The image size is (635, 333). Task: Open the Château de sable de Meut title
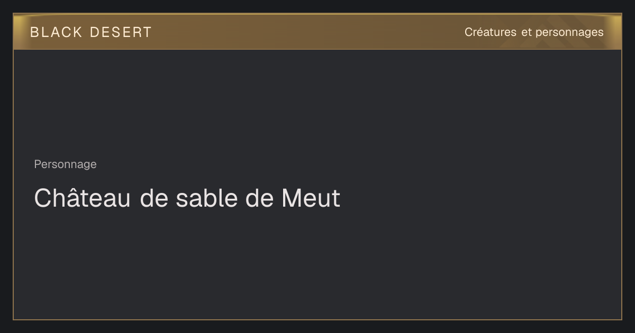pyautogui.click(x=187, y=198)
